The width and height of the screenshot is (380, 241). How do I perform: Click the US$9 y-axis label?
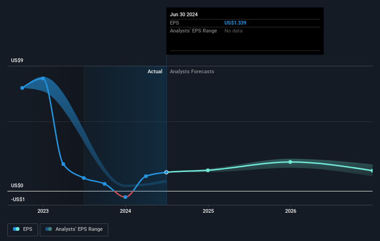tap(17, 60)
